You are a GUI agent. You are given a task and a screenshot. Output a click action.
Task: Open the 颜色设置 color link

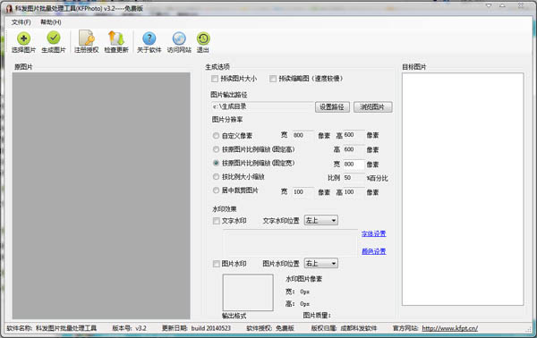coord(373,251)
